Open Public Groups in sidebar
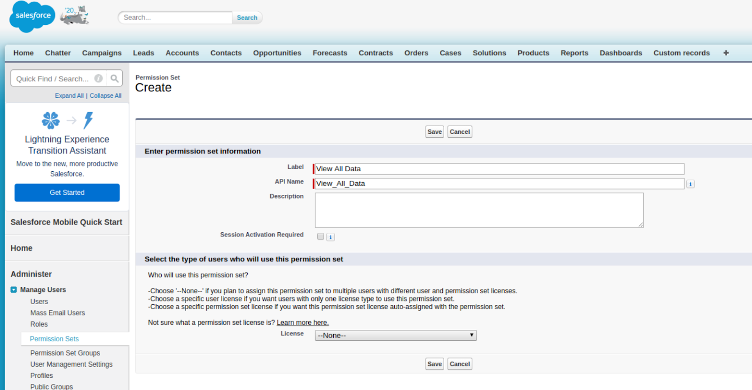Image resolution: width=752 pixels, height=390 pixels. point(52,387)
